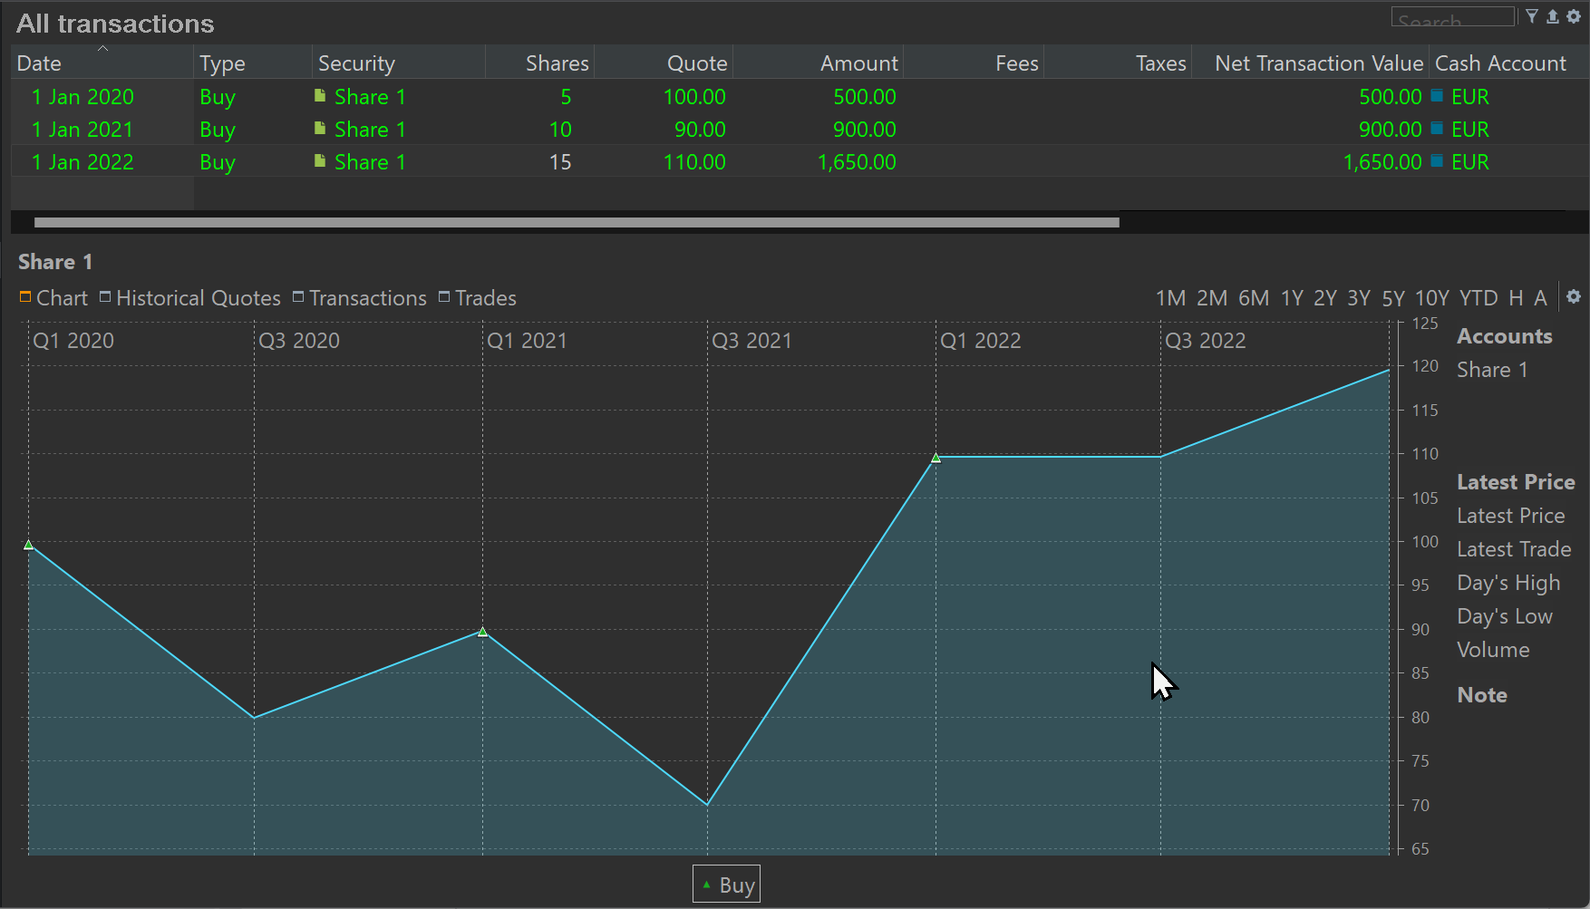Set chart range to 1Y
Viewport: 1590px width, 909px height.
coord(1292,298)
